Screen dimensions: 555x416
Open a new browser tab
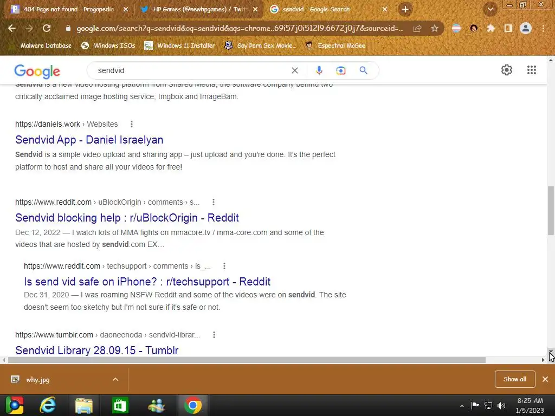pyautogui.click(x=405, y=9)
